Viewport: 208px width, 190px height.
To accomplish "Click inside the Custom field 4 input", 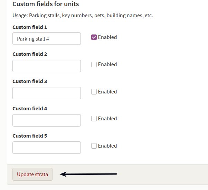I will point(47,120).
